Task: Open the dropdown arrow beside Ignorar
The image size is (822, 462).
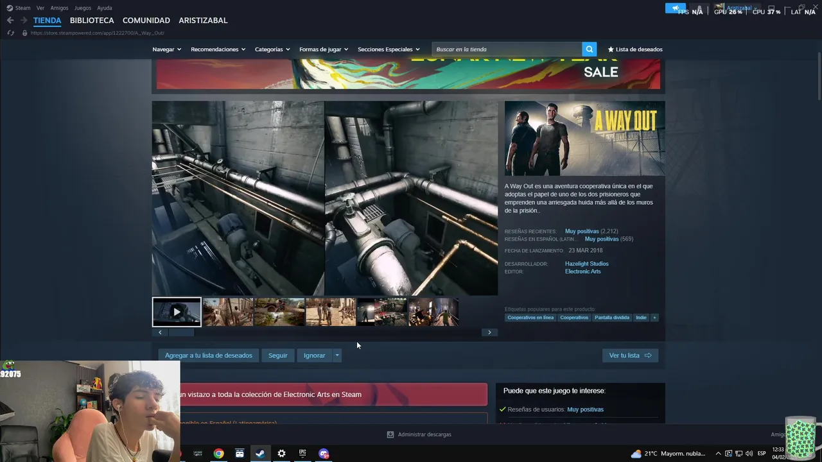Action: coord(337,355)
